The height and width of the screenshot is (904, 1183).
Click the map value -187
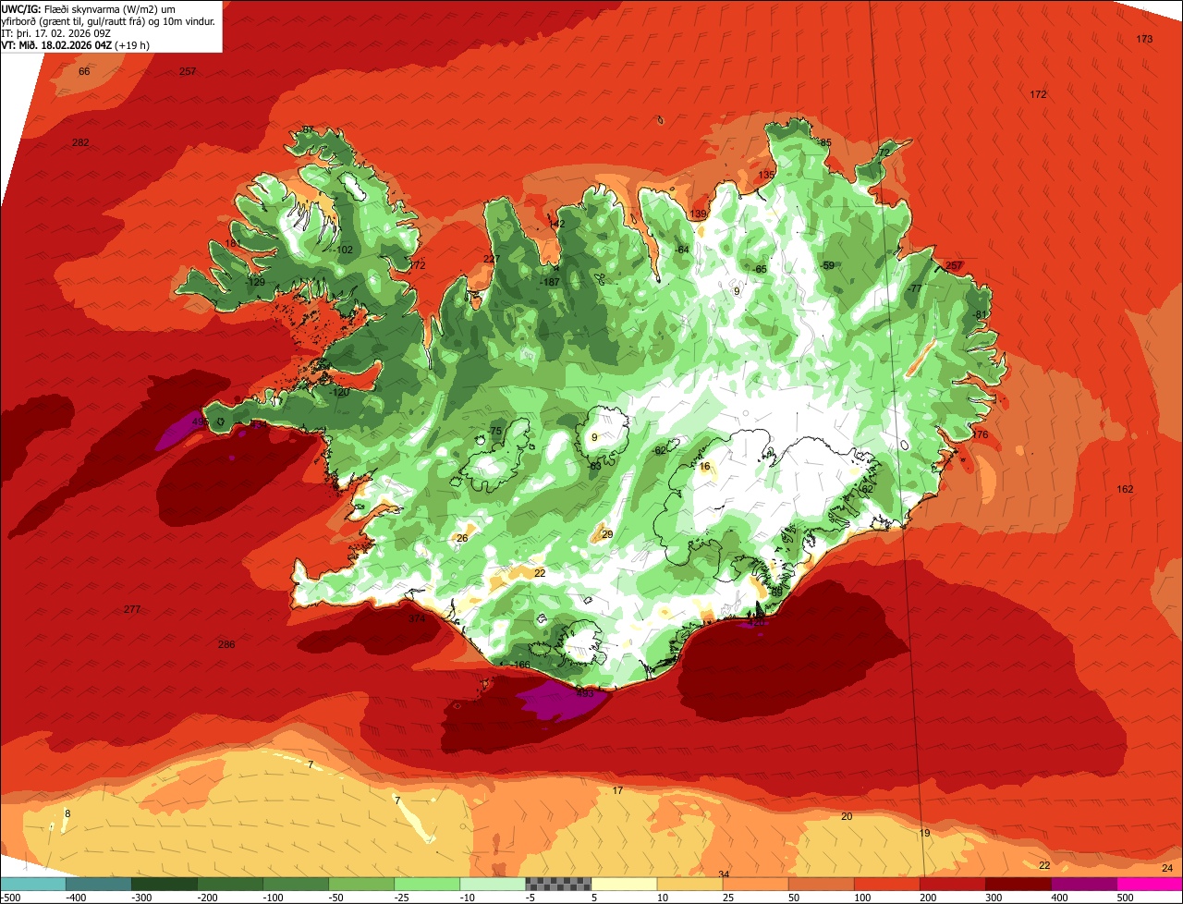point(550,282)
